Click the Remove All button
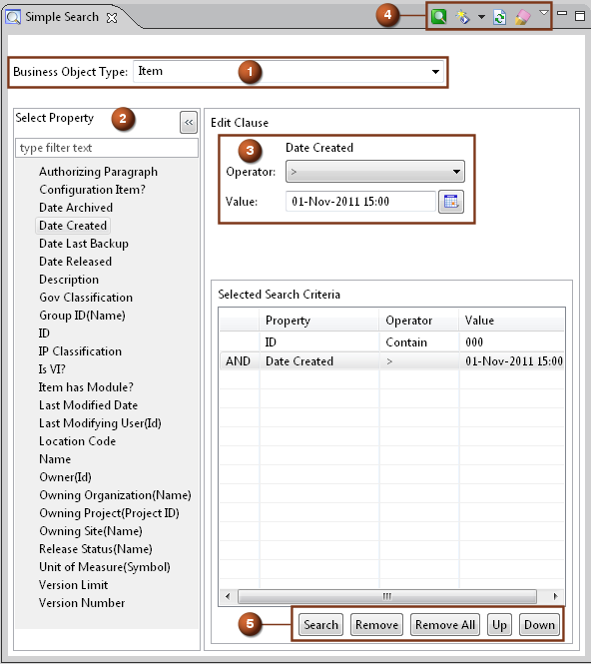The width and height of the screenshot is (591, 664). pyautogui.click(x=445, y=625)
